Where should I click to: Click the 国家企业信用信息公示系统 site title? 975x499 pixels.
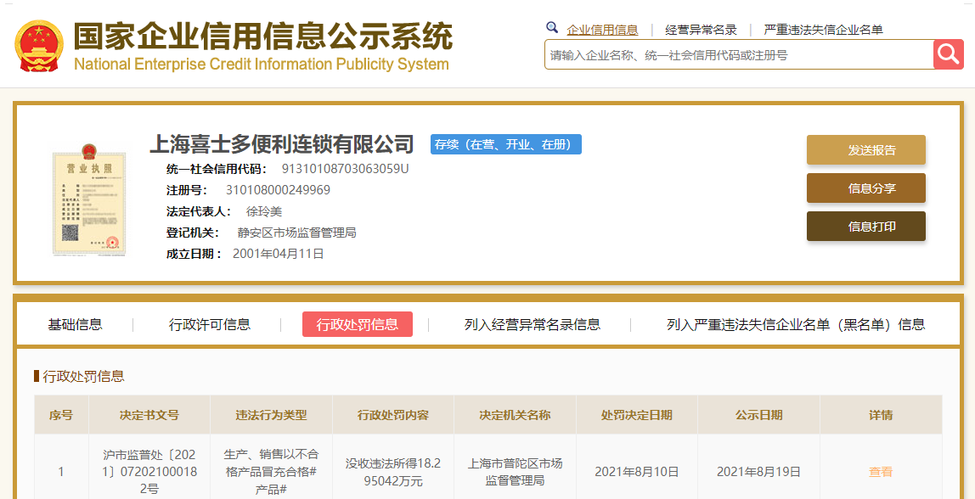[263, 37]
